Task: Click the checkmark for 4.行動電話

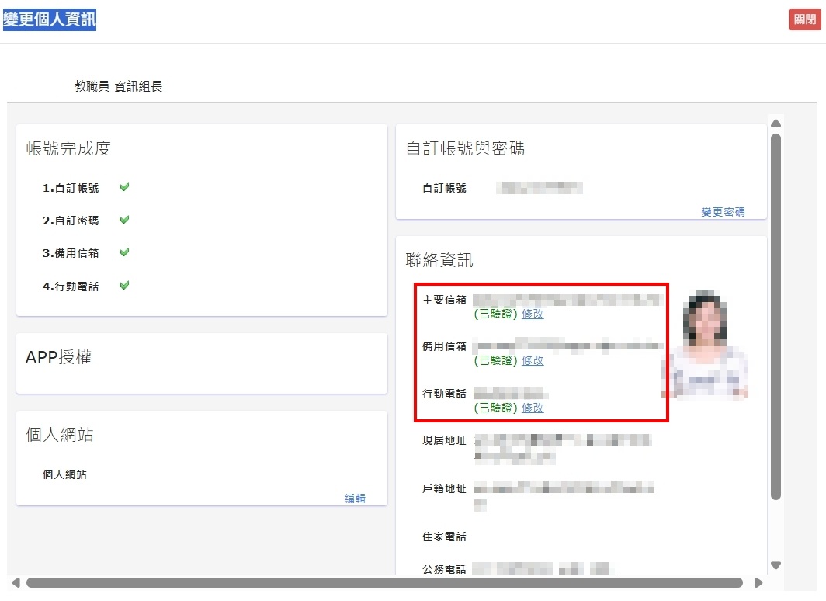Action: 124,286
